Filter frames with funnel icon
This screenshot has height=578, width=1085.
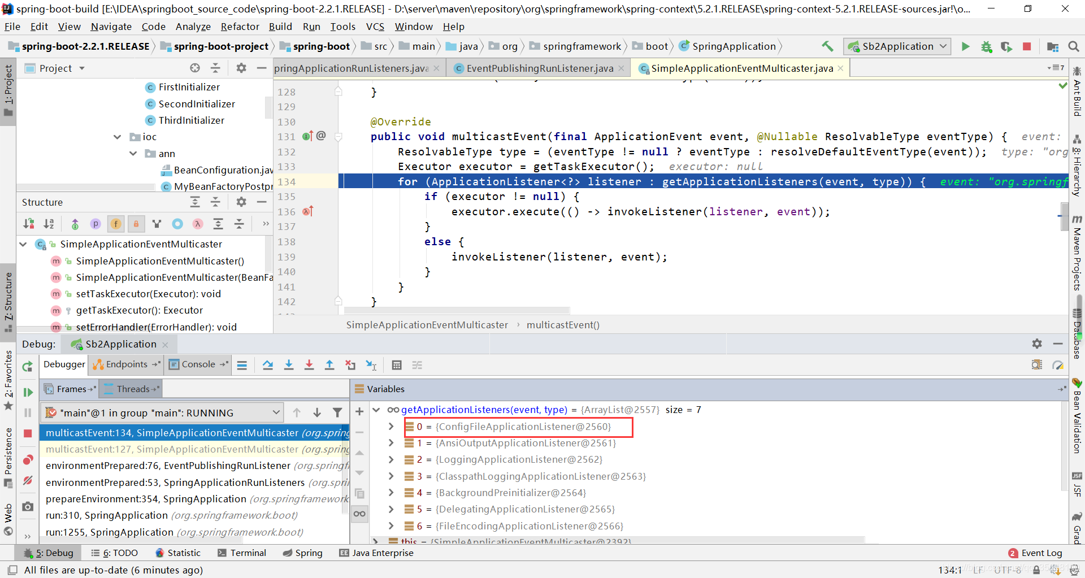click(337, 412)
